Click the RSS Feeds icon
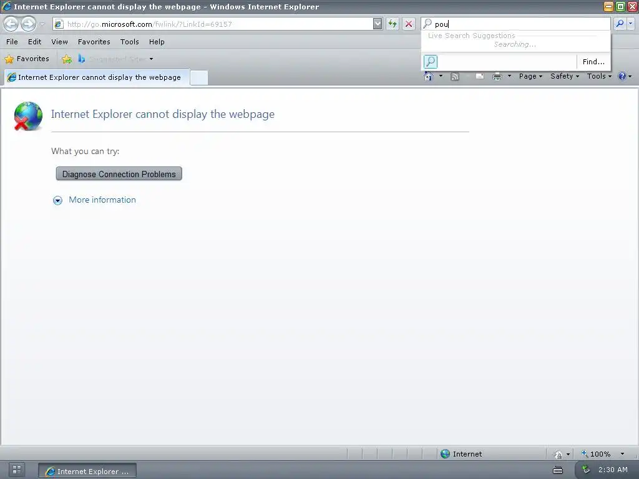The width and height of the screenshot is (639, 479). point(455,76)
